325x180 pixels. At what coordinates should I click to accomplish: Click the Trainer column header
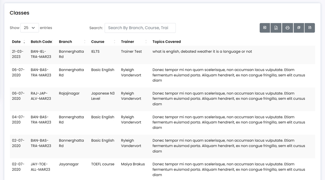click(x=127, y=42)
